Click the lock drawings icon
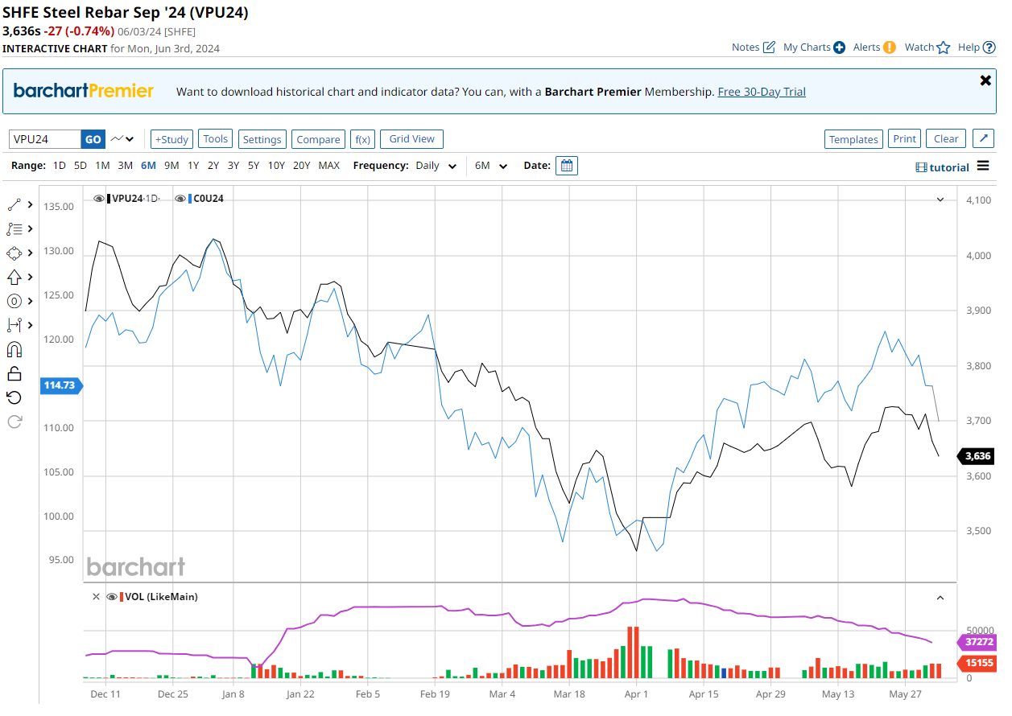This screenshot has height=716, width=1012. coord(14,373)
